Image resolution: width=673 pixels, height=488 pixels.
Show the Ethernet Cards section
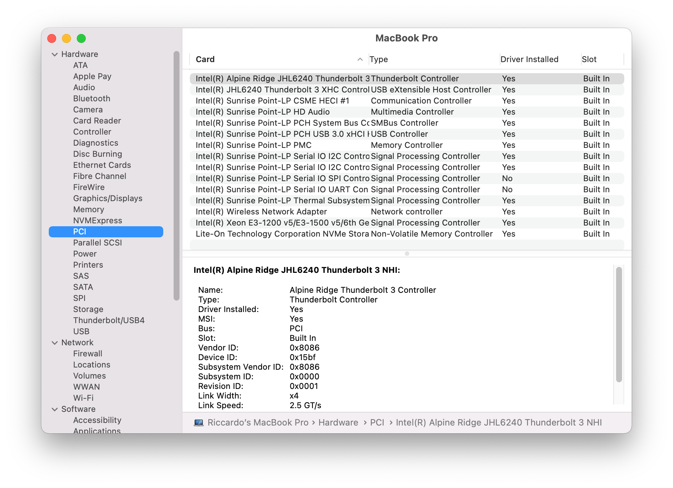pyautogui.click(x=102, y=165)
